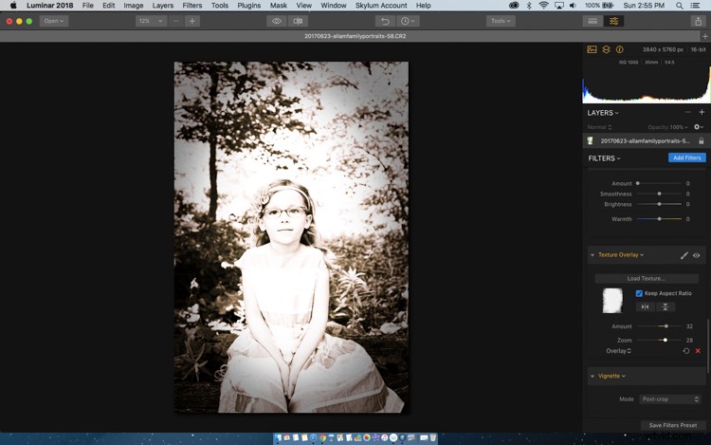Click the loaded texture thumbnail
The image size is (711, 445).
pos(612,300)
